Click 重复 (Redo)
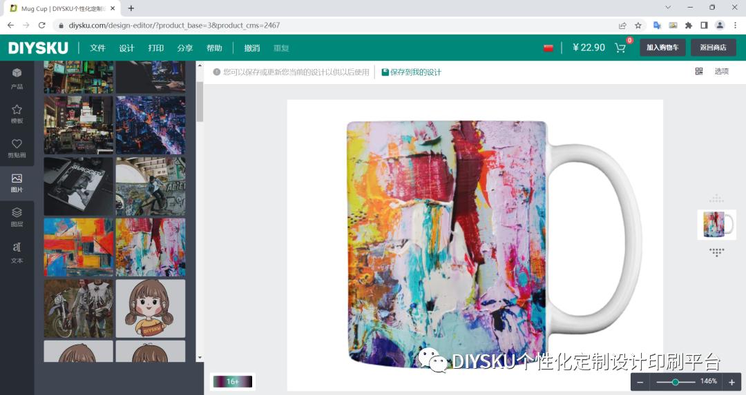The width and height of the screenshot is (746, 395). (x=281, y=48)
